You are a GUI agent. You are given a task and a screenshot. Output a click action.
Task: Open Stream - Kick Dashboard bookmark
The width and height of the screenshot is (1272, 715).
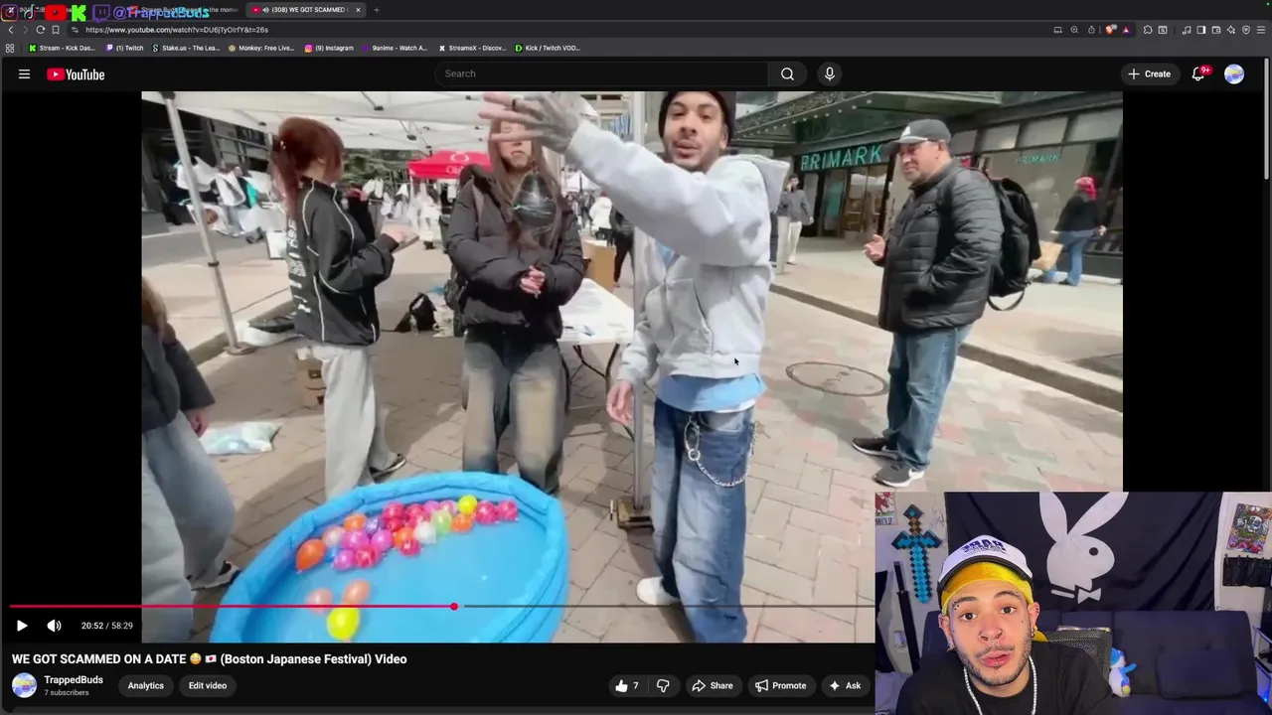point(62,48)
